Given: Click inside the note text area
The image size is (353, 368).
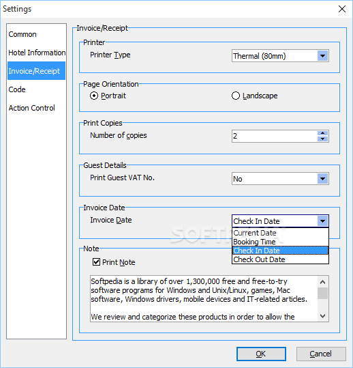Looking at the screenshot, I should (204, 299).
